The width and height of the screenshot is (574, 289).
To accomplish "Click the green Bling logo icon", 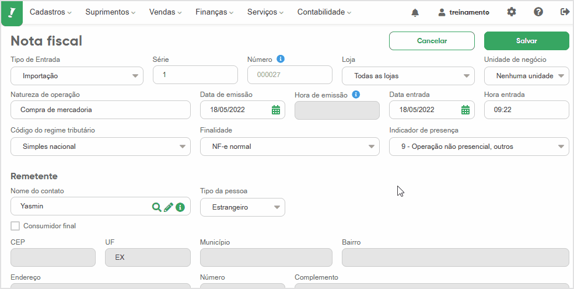I will (x=12, y=13).
